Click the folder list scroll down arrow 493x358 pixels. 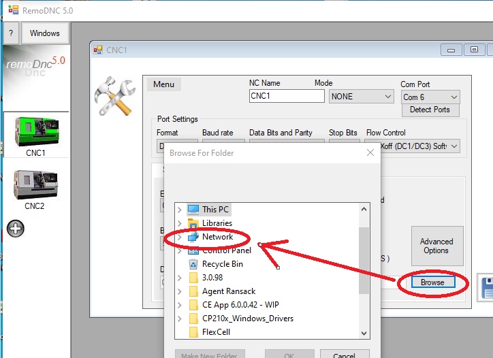coord(364,333)
